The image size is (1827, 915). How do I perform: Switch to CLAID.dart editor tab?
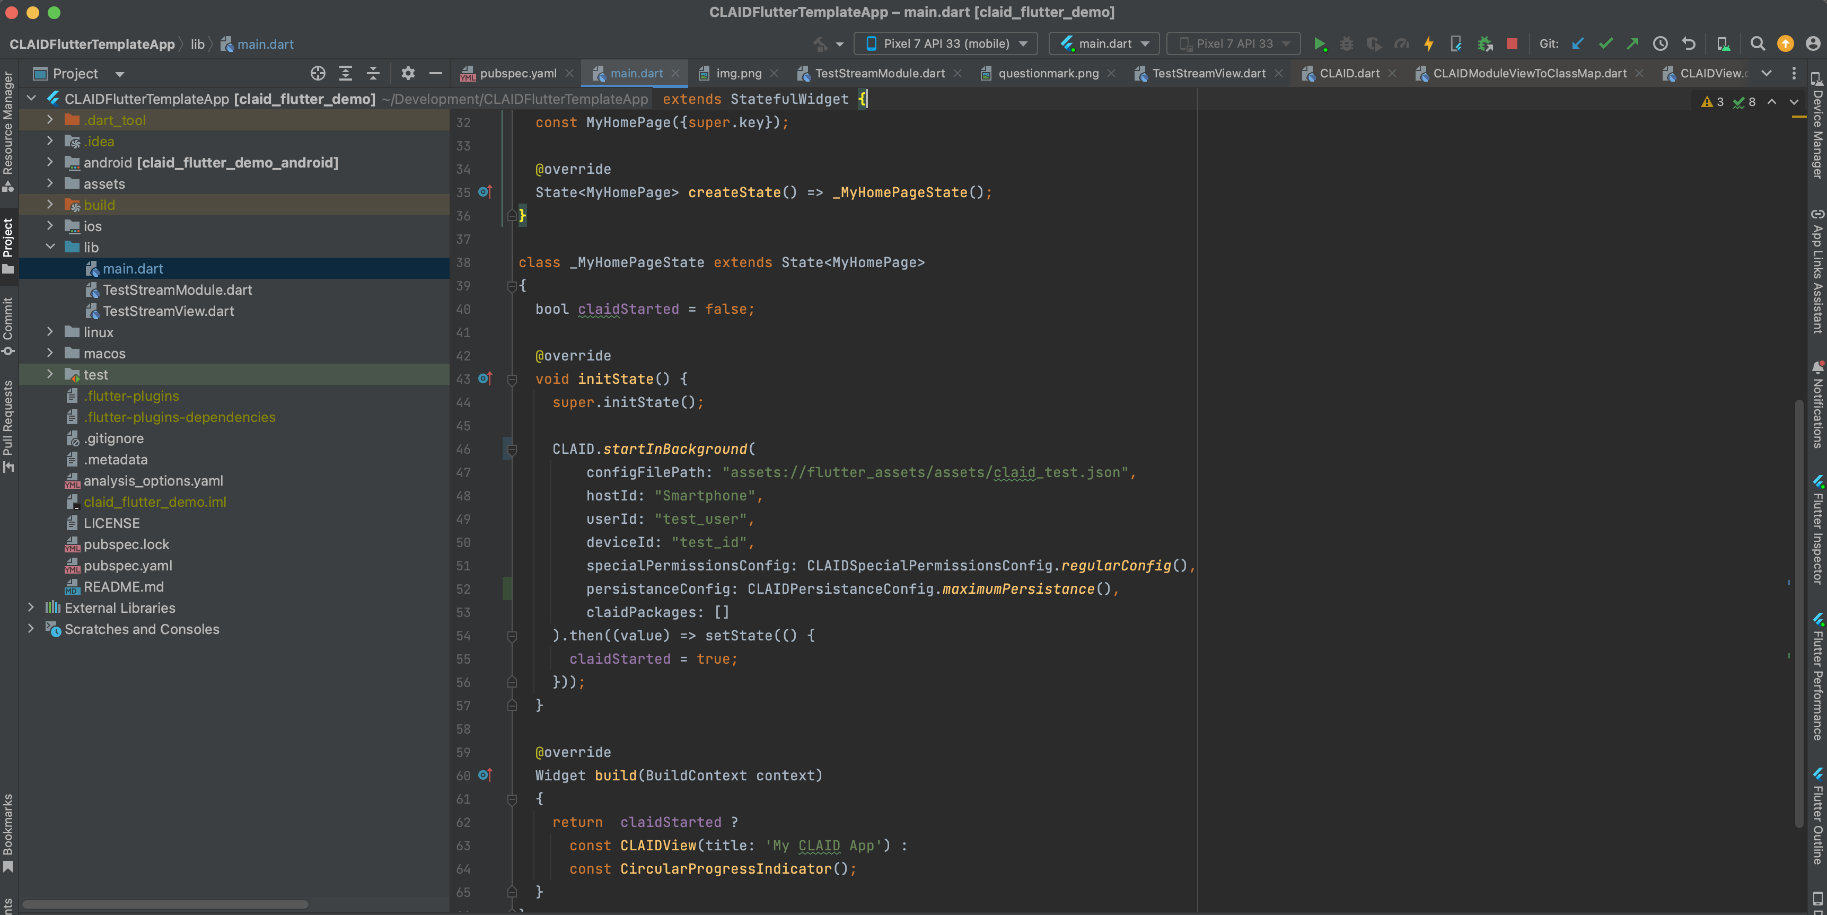tap(1349, 73)
